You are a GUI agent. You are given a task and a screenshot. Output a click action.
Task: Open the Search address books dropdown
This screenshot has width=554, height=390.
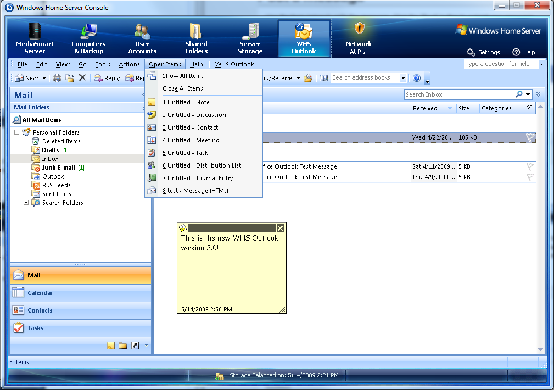pyautogui.click(x=403, y=78)
